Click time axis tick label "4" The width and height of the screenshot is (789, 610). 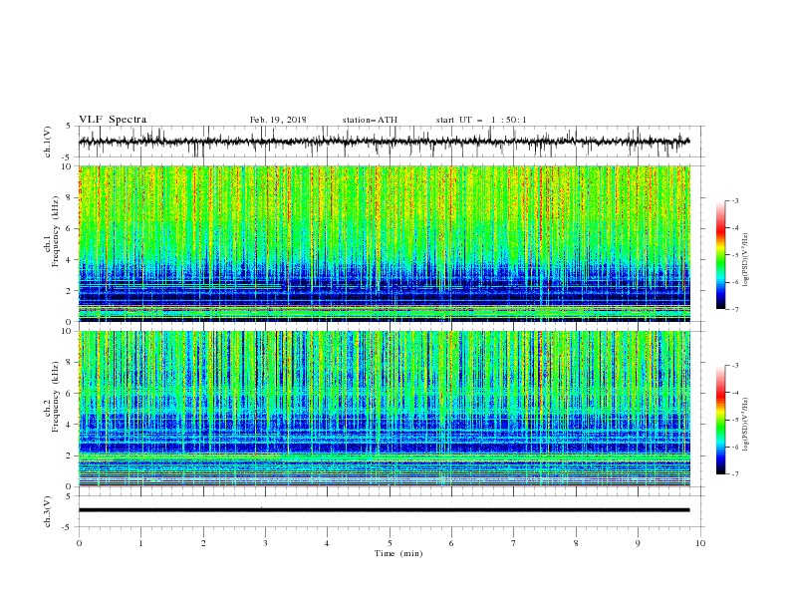(x=327, y=543)
